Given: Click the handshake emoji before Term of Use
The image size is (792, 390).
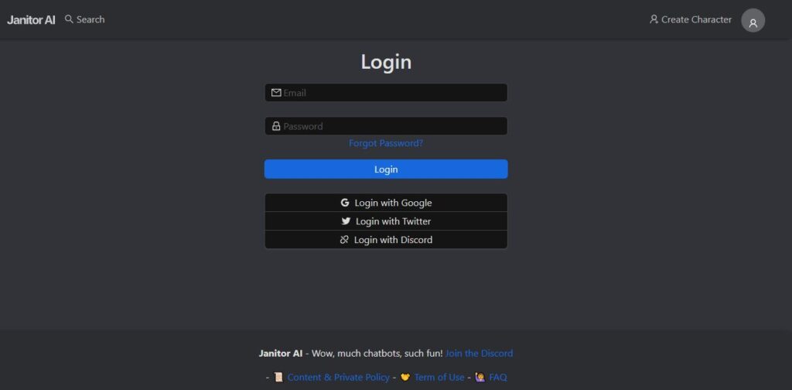Looking at the screenshot, I should (x=405, y=378).
